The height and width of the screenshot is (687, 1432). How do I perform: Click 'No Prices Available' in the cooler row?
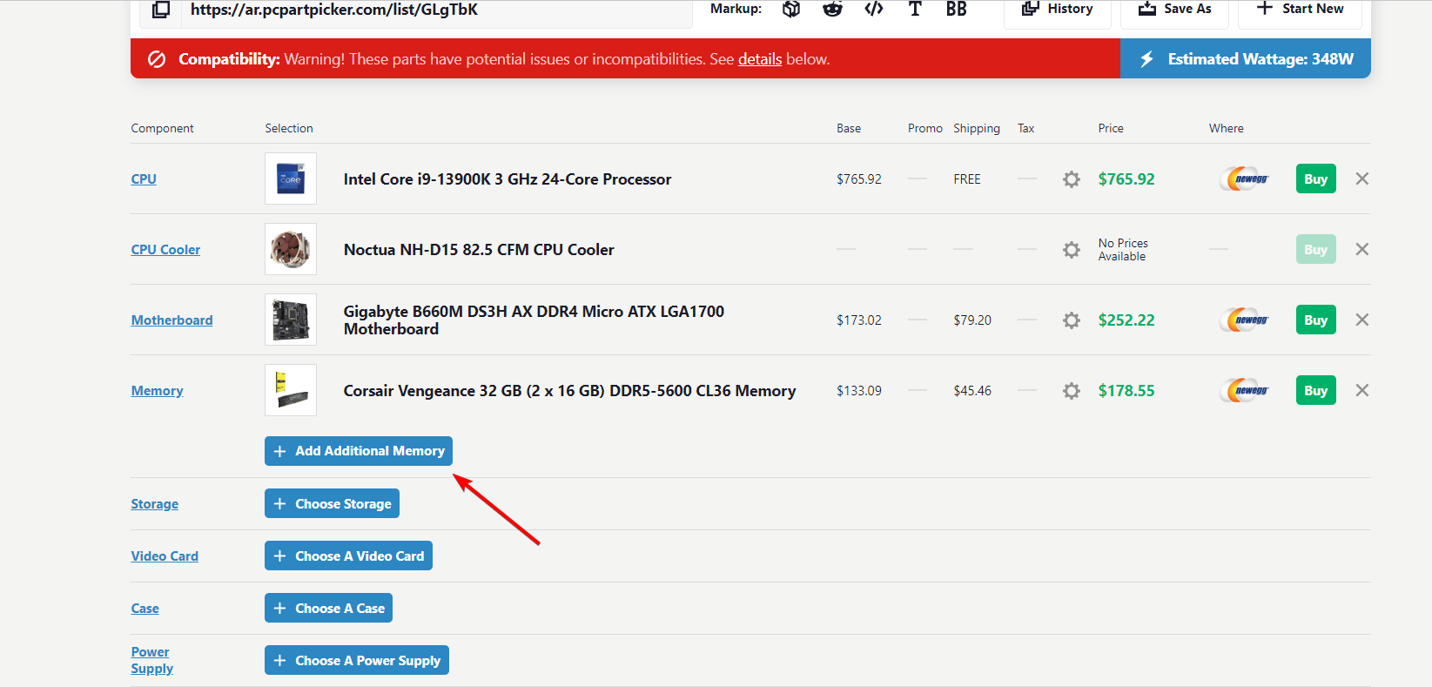pyautogui.click(x=1123, y=250)
